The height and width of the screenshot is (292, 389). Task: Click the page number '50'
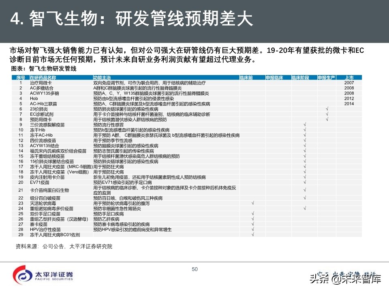pyautogui.click(x=195, y=269)
